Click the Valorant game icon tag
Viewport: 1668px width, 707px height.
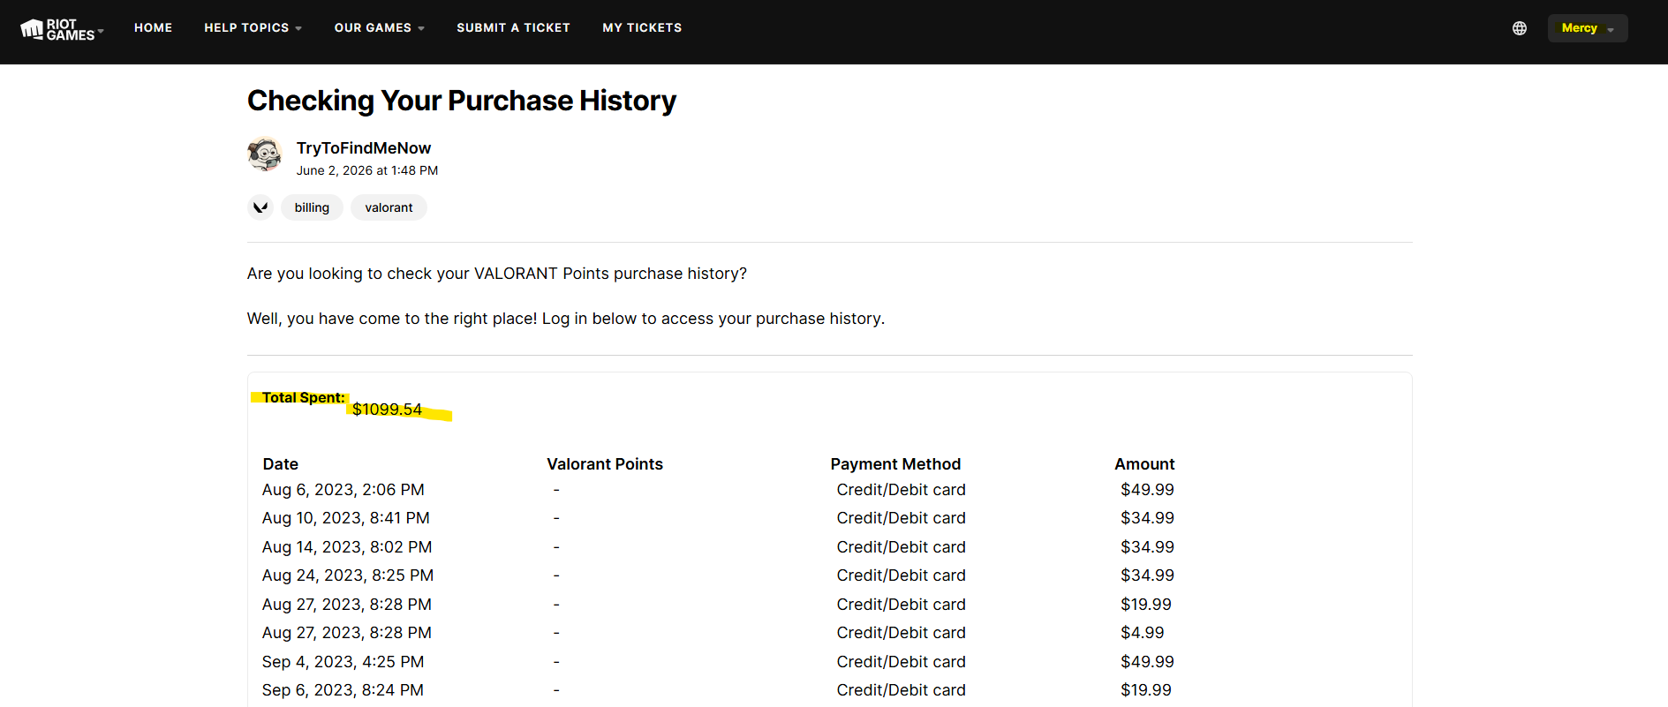click(x=260, y=207)
